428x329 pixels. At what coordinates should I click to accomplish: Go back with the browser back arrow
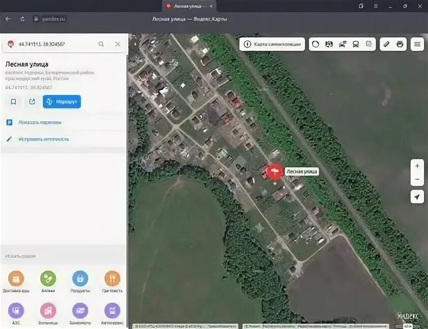pyautogui.click(x=8, y=19)
